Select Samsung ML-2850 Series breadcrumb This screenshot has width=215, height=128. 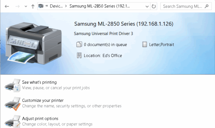[99, 6]
